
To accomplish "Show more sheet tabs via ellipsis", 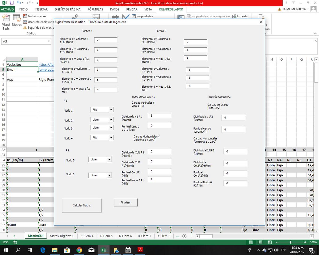I will coord(178,236).
